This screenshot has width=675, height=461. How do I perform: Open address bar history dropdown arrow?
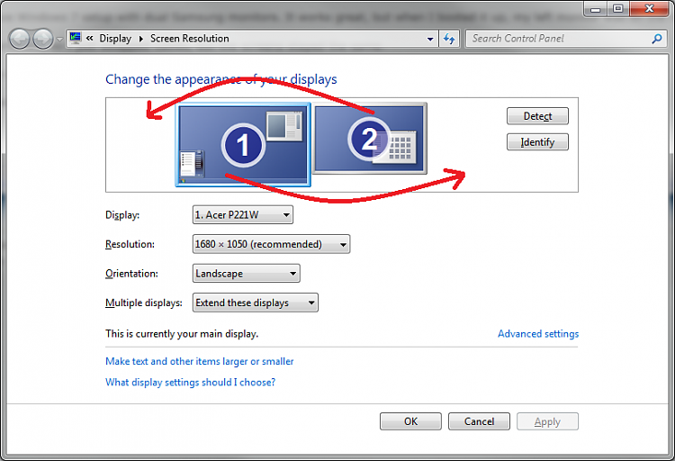430,39
